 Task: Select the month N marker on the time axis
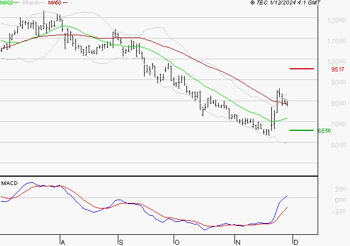[238, 242]
